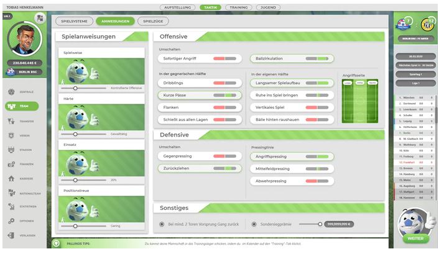Viewport: 444px width, 254px height.
Task: Open the Finanzen icon
Action: point(11,164)
